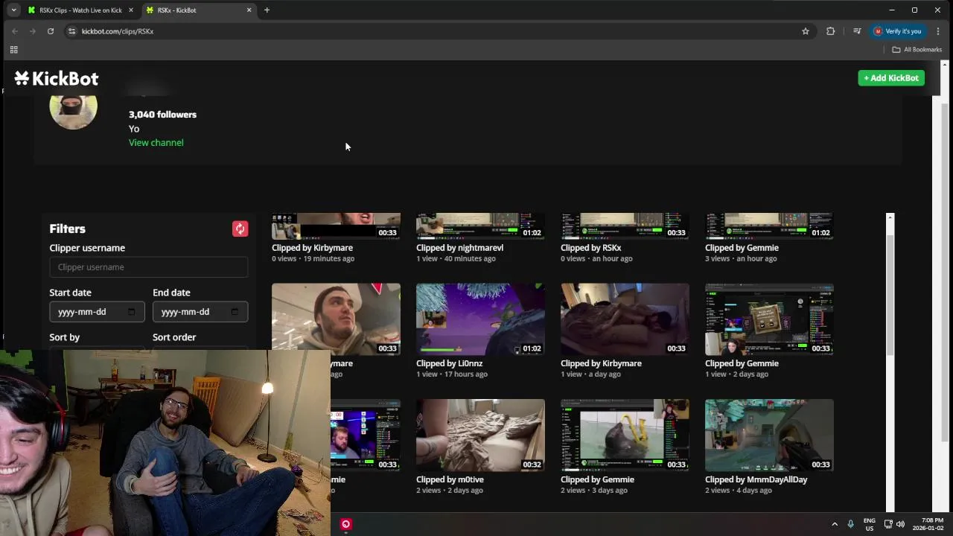Screen dimensions: 953x536
Task: Click 'Clipped by nightmarevl' text
Action: click(x=459, y=248)
